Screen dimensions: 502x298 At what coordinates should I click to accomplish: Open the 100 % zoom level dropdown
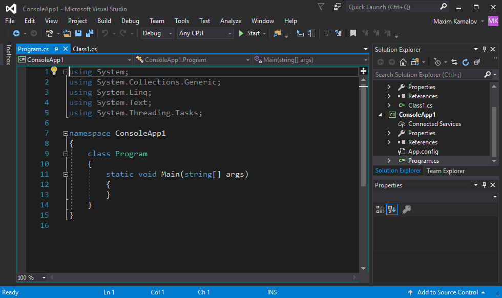click(x=31, y=278)
